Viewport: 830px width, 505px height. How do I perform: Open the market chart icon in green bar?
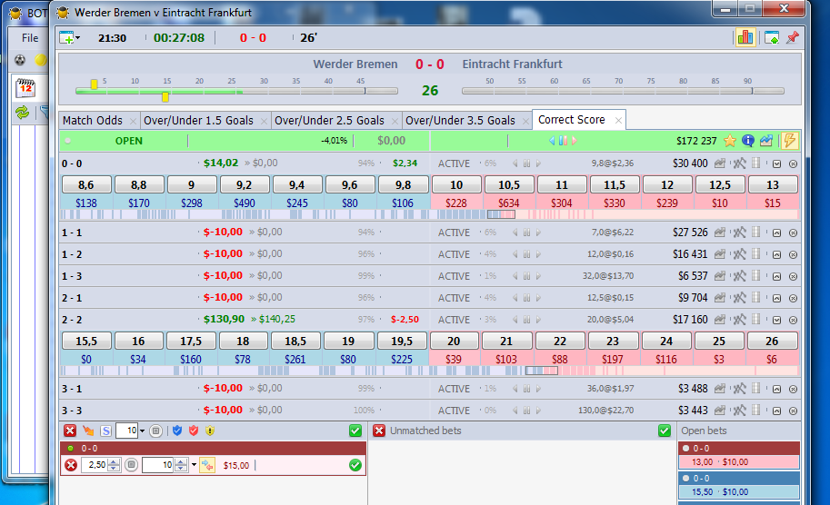click(766, 141)
